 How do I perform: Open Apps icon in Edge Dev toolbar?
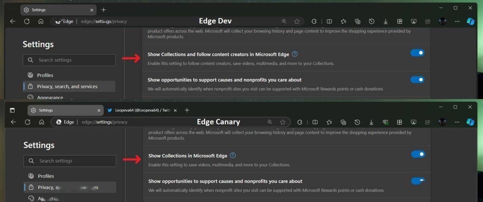pos(400,21)
